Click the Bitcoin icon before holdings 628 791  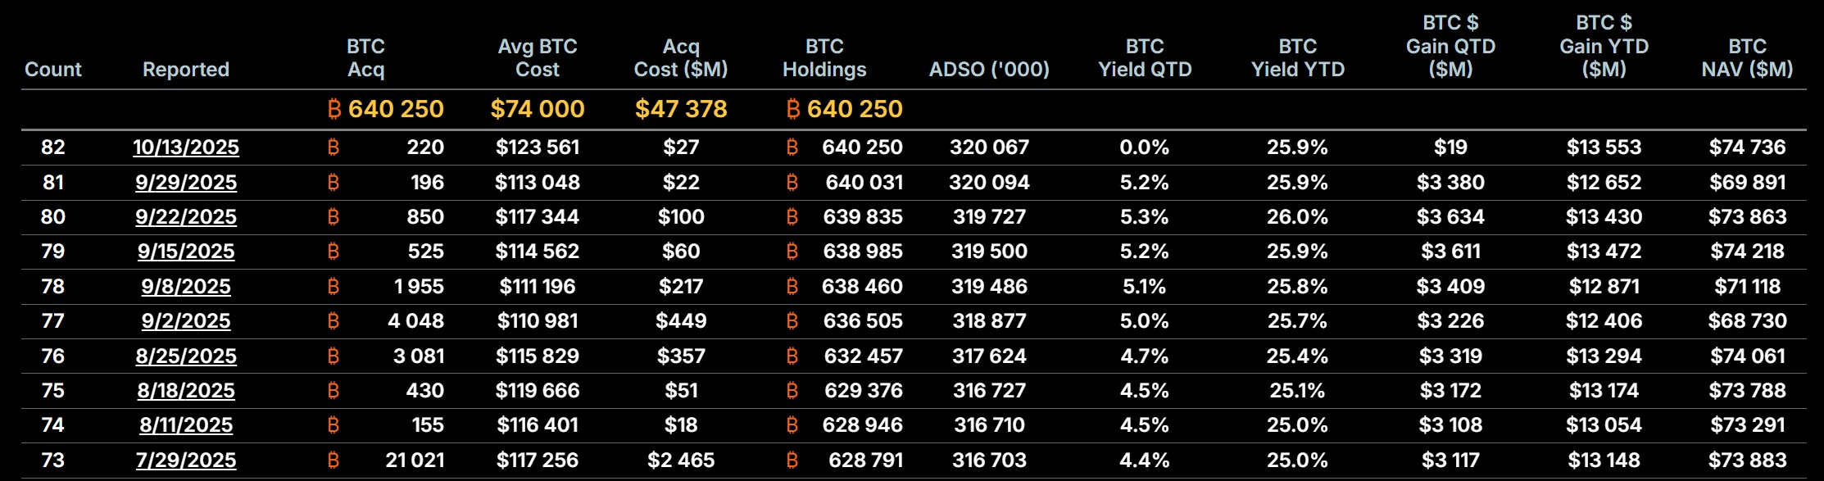[792, 461]
